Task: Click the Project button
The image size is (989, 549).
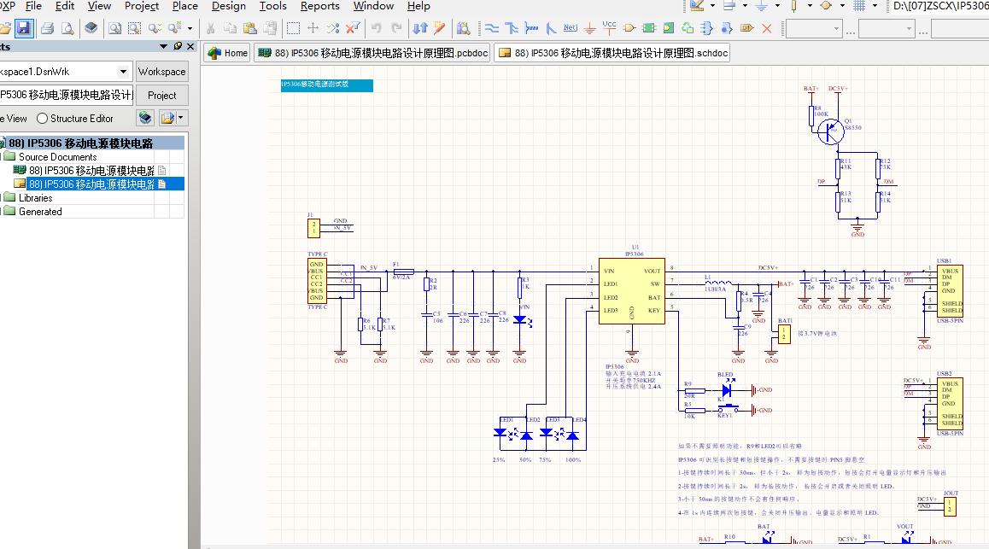Action: [161, 96]
